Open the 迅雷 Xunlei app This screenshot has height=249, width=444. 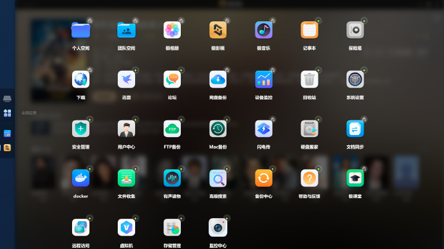point(126,80)
